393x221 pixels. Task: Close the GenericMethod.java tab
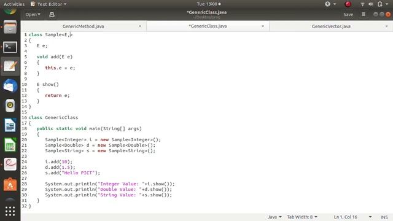[140, 26]
